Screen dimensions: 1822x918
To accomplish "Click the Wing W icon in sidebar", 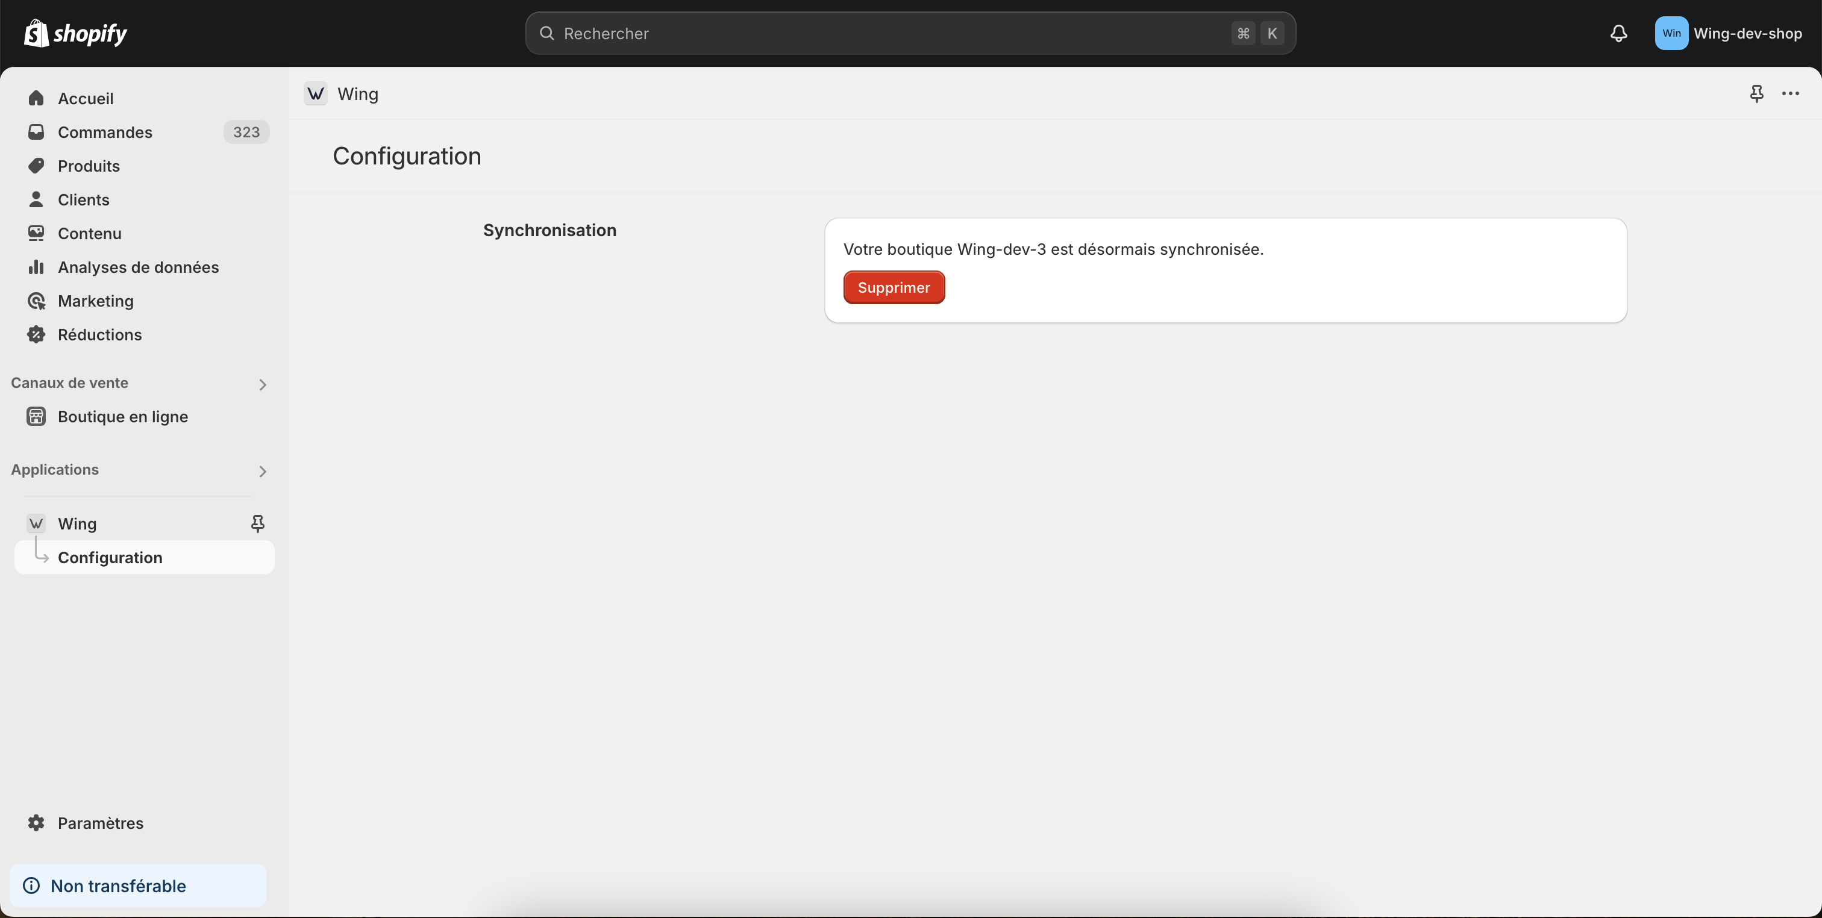I will [36, 523].
